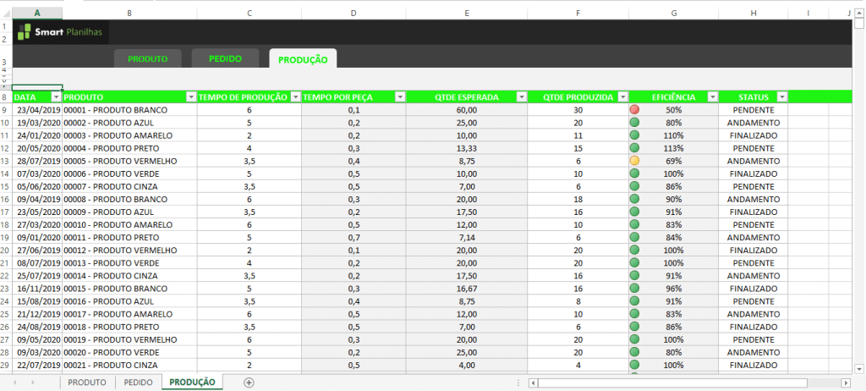Select expected quantity cell 7,14

(467, 237)
